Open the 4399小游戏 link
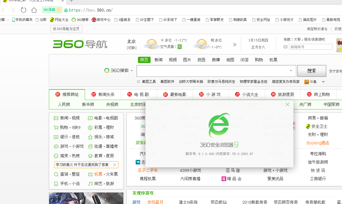 191,170
